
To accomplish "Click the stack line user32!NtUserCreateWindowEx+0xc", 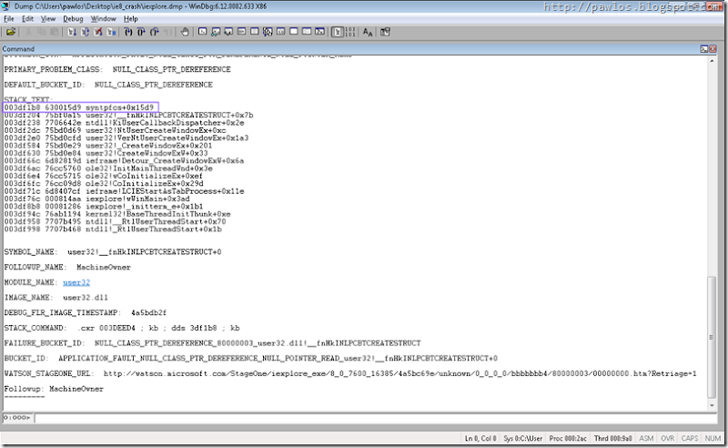I will coord(116,130).
